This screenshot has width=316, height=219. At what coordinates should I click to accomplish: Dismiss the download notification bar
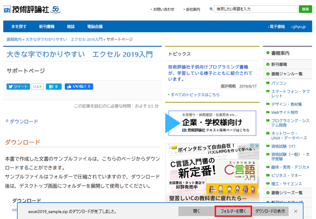tap(295, 211)
